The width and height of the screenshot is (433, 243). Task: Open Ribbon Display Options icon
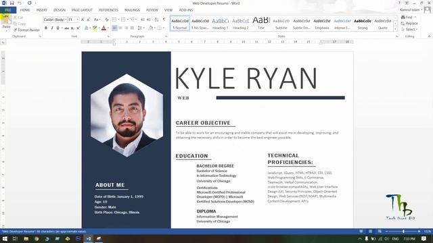(407, 3)
